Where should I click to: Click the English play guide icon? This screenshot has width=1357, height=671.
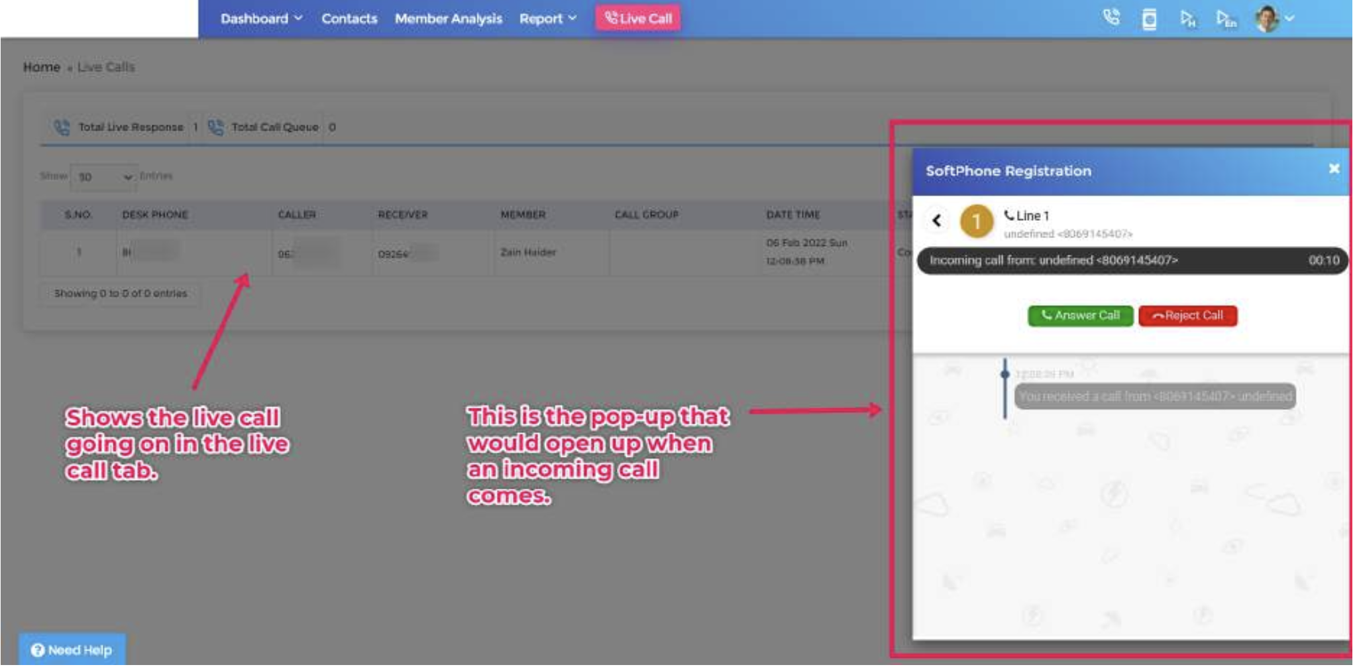pyautogui.click(x=1226, y=19)
